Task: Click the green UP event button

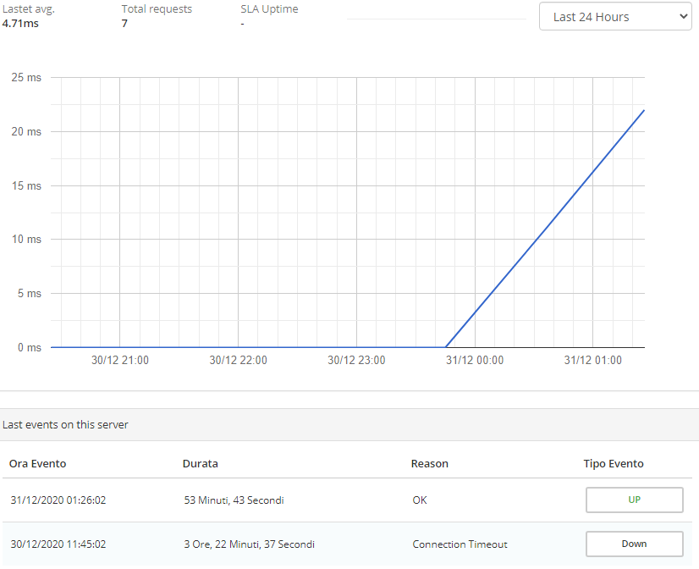Action: coord(634,500)
